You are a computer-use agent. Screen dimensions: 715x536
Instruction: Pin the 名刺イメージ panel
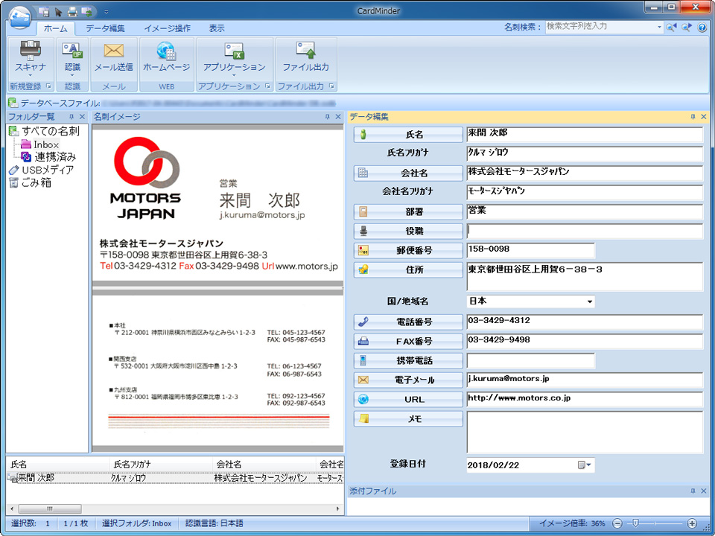(328, 117)
